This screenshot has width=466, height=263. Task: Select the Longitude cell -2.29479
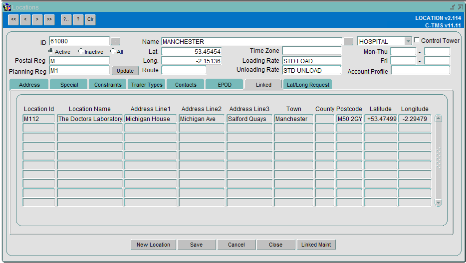click(x=415, y=119)
